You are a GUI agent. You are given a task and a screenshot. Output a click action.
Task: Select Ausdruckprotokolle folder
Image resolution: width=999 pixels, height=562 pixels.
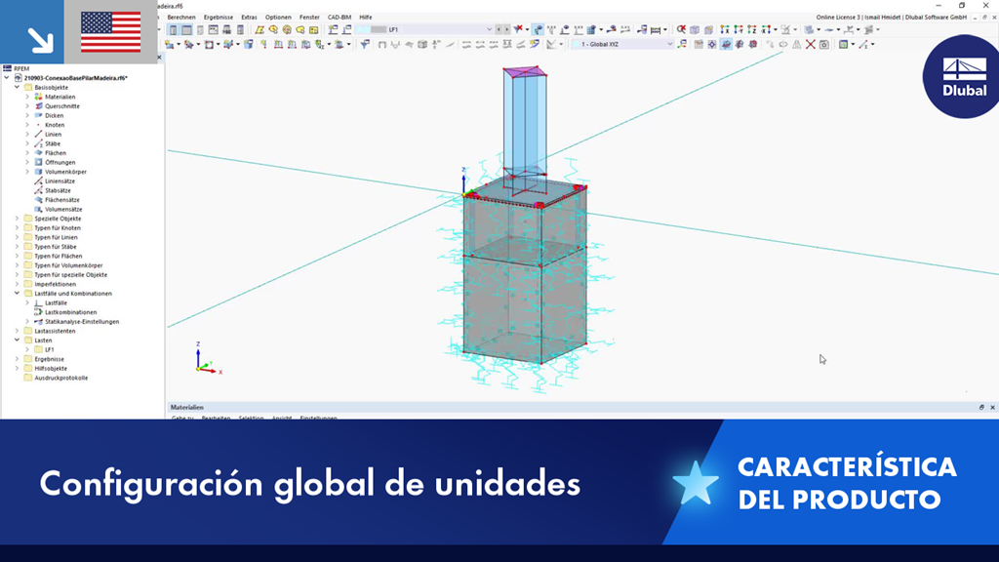[x=61, y=378]
